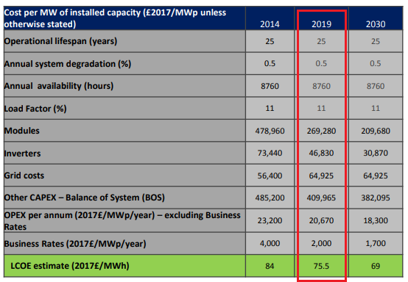Select the 2014 BOS value 485,200
The height and width of the screenshot is (282, 408).
pos(270,198)
